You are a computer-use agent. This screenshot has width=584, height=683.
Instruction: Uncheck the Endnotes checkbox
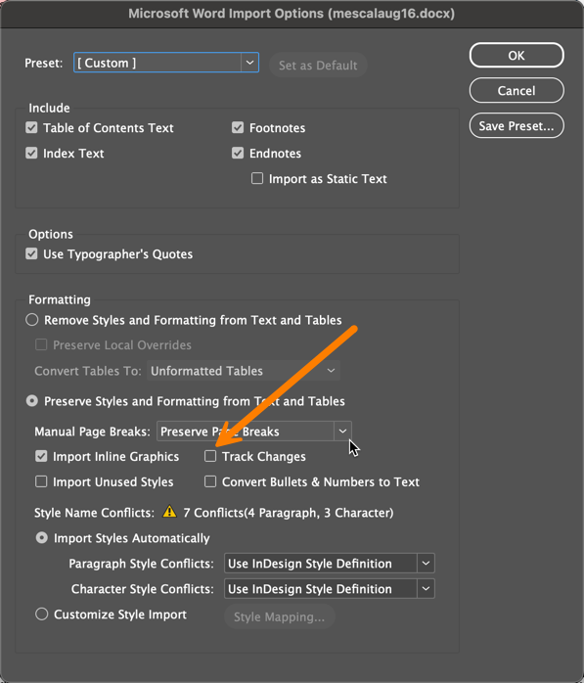tap(238, 153)
